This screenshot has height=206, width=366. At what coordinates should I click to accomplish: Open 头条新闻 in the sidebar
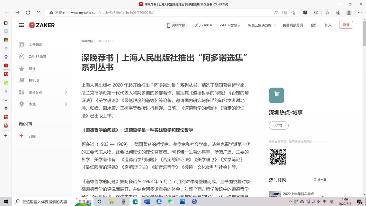[x=35, y=45]
